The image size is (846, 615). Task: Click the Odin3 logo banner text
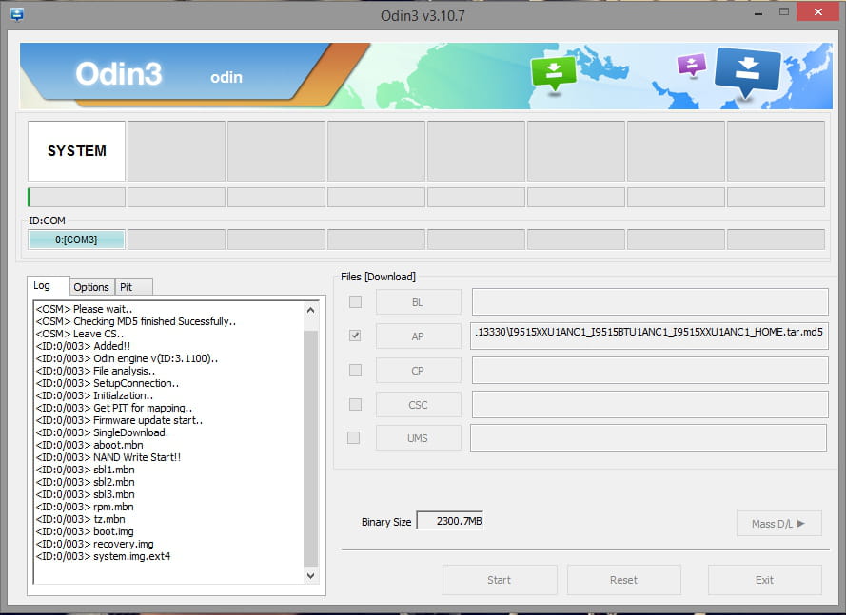click(x=119, y=73)
